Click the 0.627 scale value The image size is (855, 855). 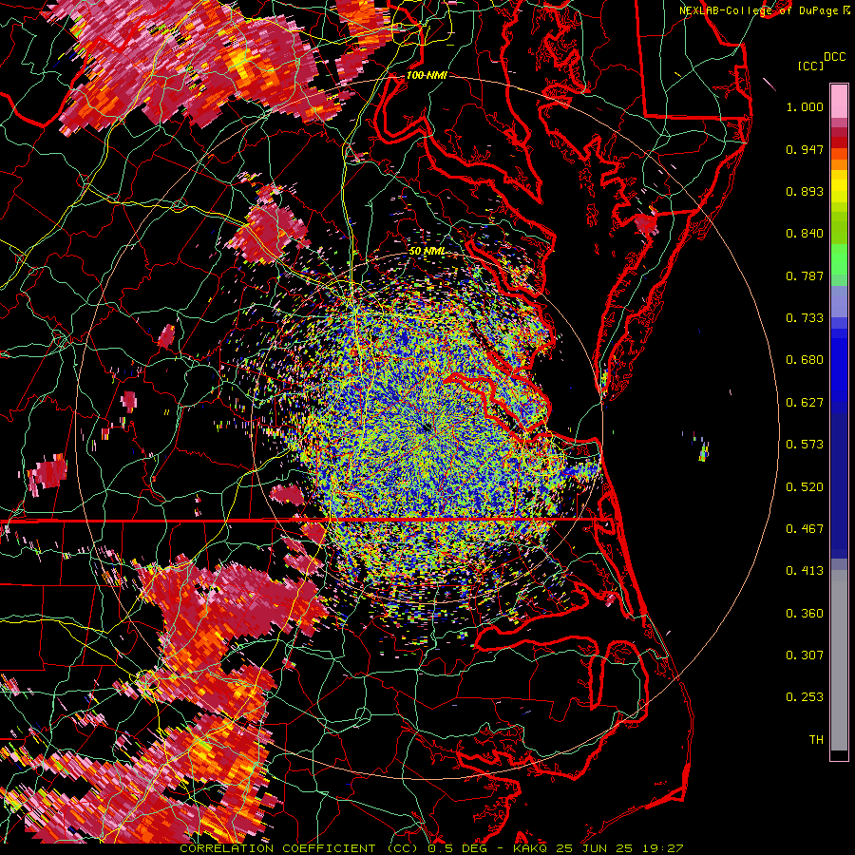(805, 403)
